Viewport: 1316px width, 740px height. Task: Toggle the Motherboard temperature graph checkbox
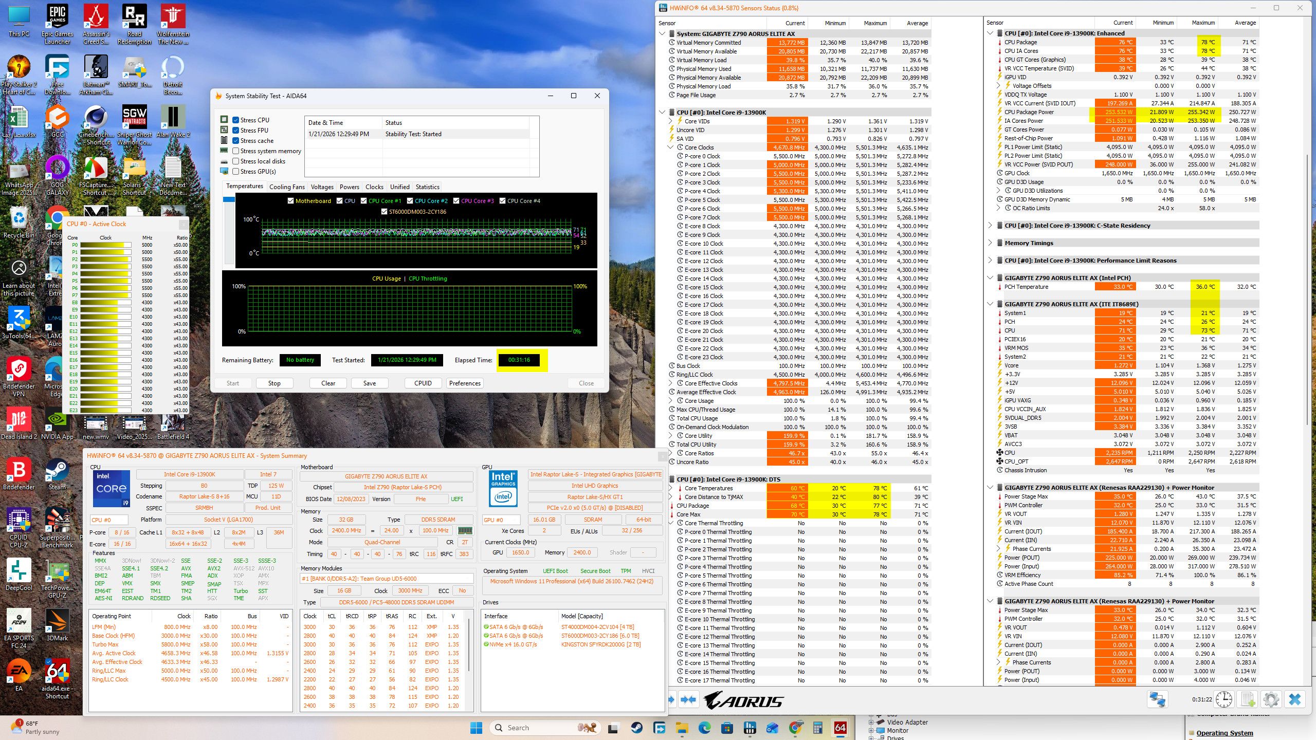coord(291,201)
